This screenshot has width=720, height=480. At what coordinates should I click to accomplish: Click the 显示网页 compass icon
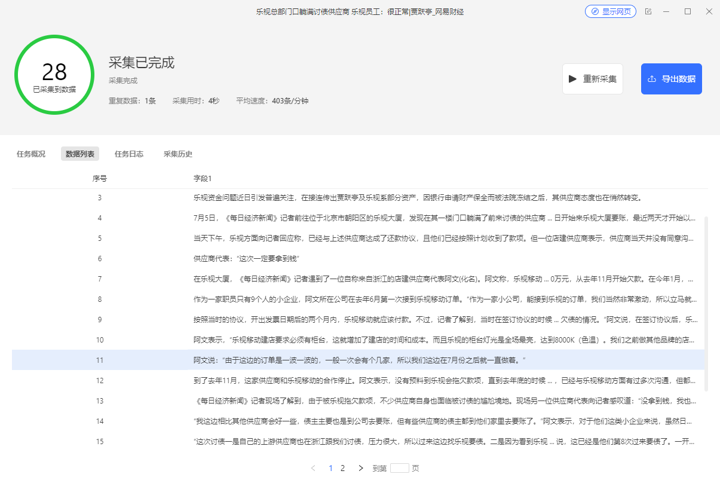[595, 11]
